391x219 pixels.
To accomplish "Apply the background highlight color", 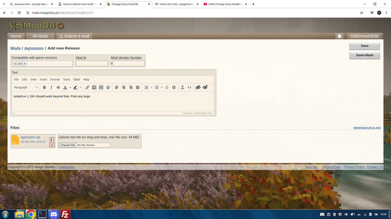I will (x=75, y=88).
